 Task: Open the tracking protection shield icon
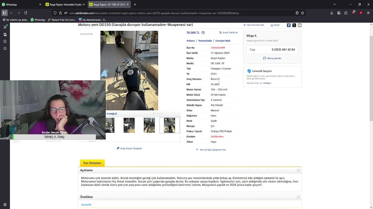(55, 13)
